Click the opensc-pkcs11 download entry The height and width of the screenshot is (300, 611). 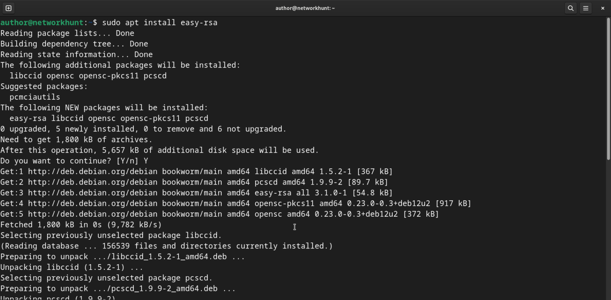pyautogui.click(x=284, y=203)
